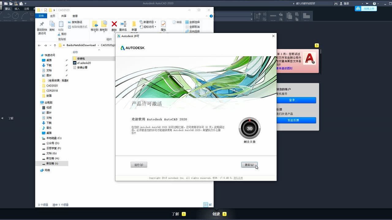The height and width of the screenshot is (220, 392).
Task: Switch to the AutoCAD 插入 ribbon tab
Action: point(17,9)
